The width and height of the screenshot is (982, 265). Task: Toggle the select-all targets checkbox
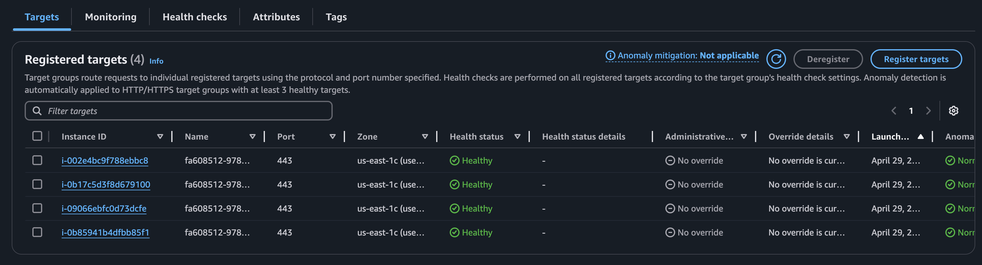click(x=37, y=136)
